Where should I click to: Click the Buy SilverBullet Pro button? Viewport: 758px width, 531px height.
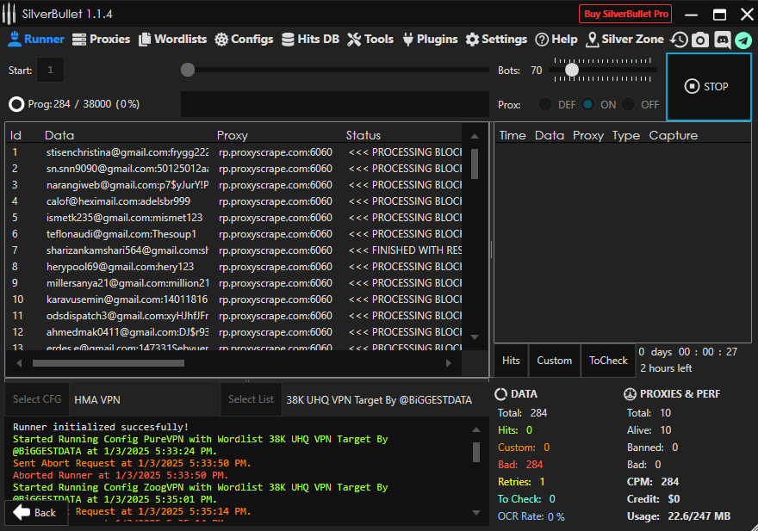click(x=625, y=14)
